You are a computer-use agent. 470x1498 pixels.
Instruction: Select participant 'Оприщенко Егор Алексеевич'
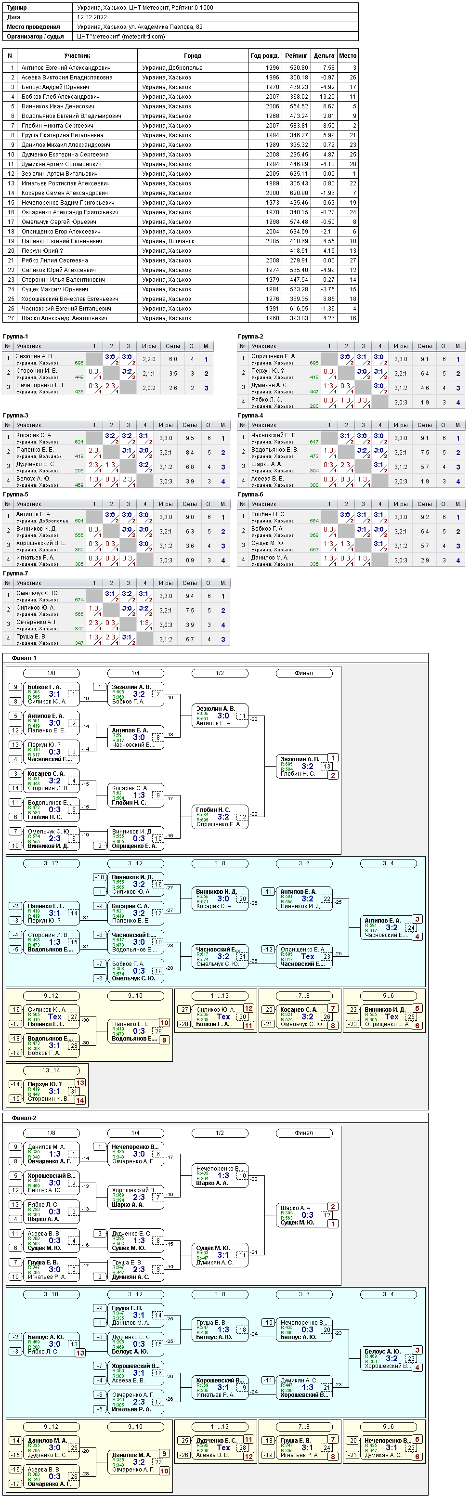pos(61,232)
